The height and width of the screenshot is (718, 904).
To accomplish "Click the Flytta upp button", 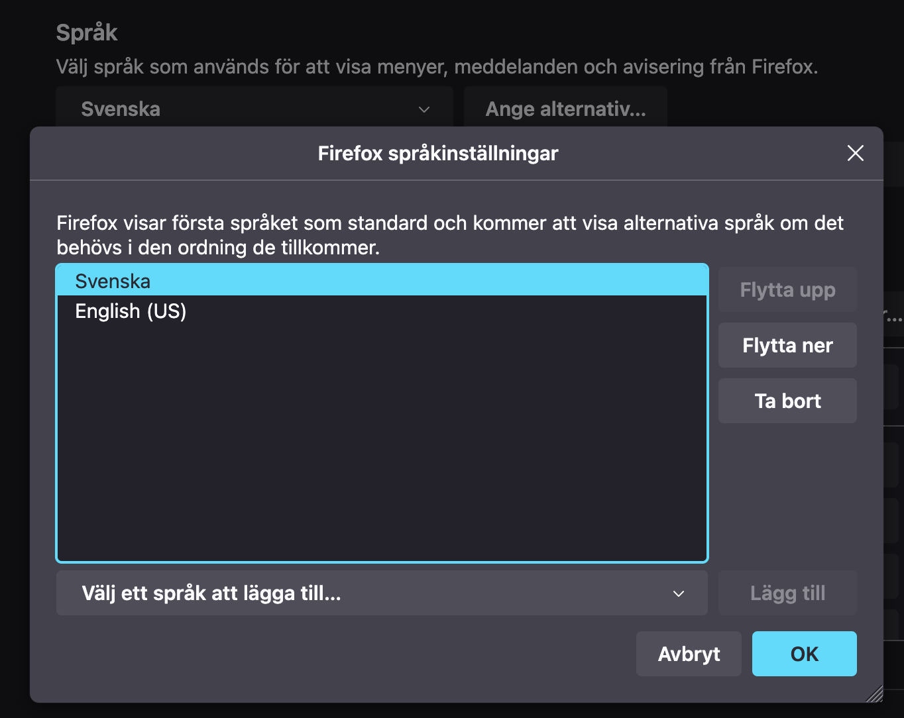I will pyautogui.click(x=787, y=289).
